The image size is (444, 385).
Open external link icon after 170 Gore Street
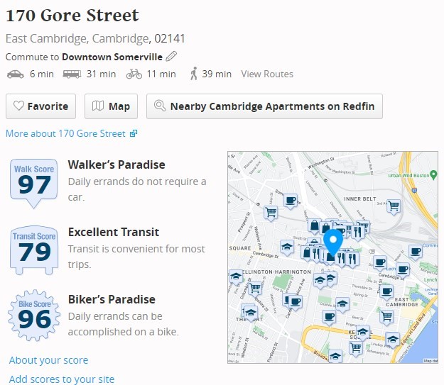click(x=134, y=133)
